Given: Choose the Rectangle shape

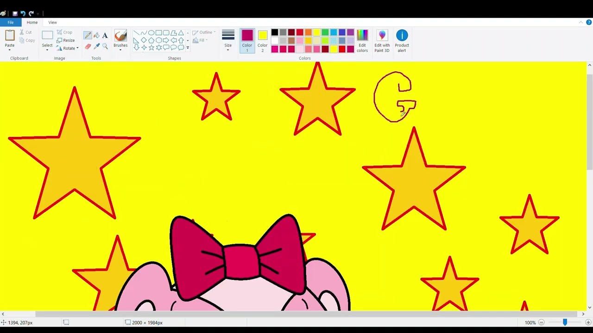Looking at the screenshot, I should [158, 33].
